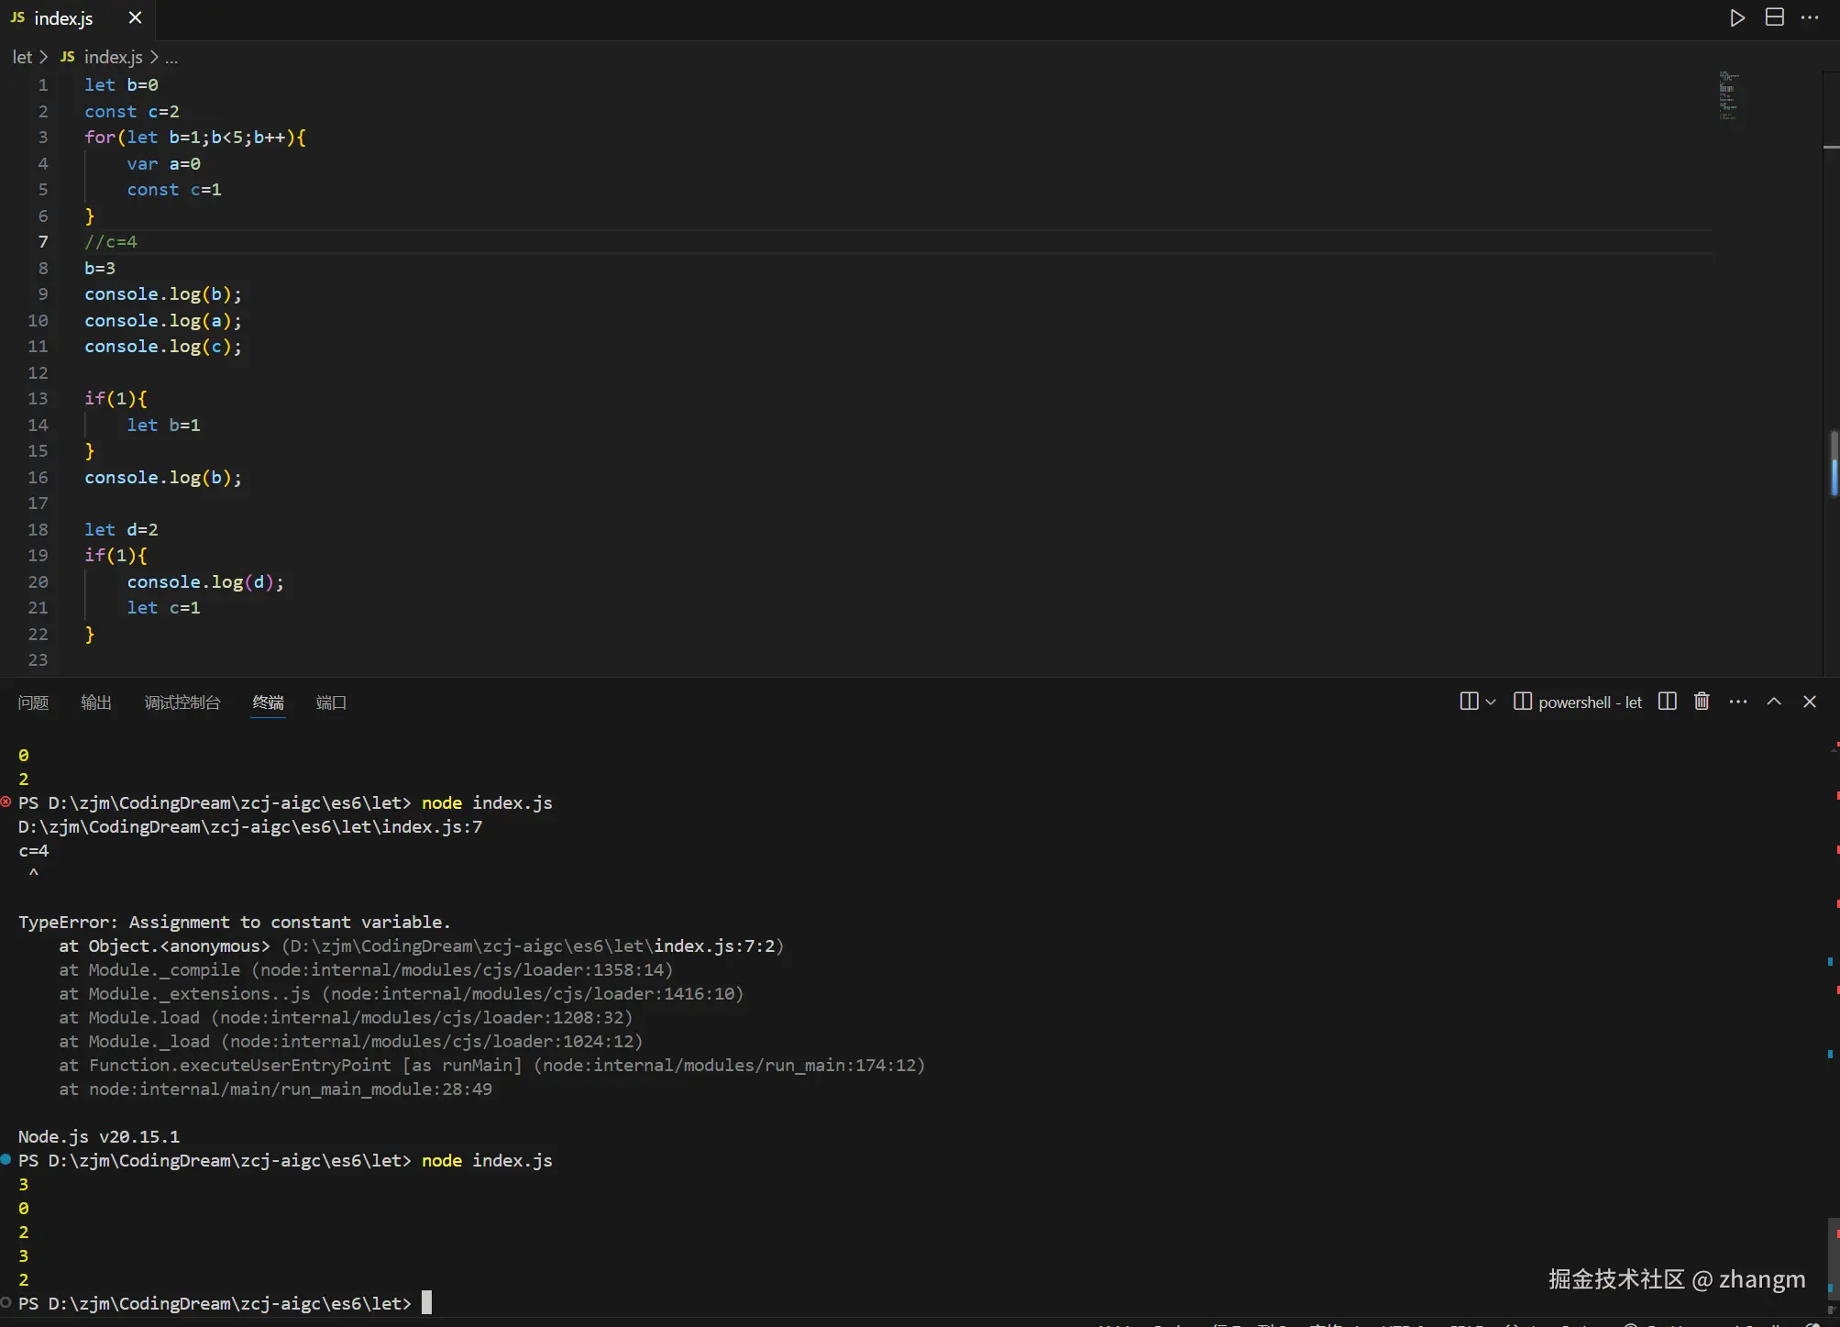Kill terminal with the trash icon

tap(1702, 702)
